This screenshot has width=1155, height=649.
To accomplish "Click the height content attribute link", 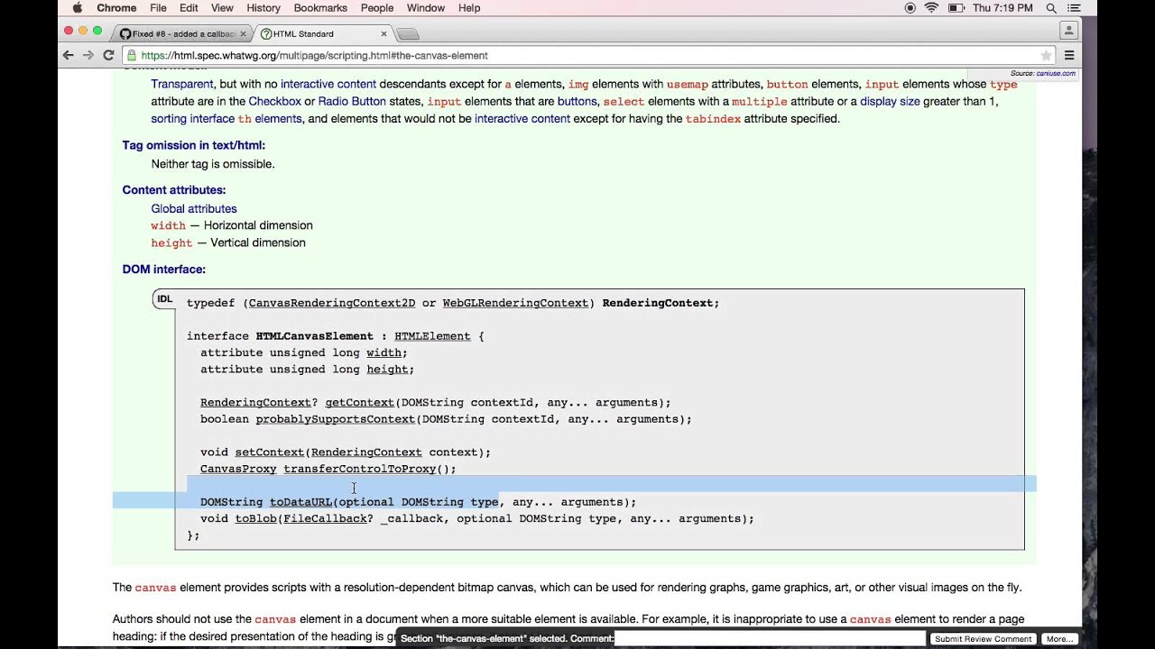I will tap(171, 242).
